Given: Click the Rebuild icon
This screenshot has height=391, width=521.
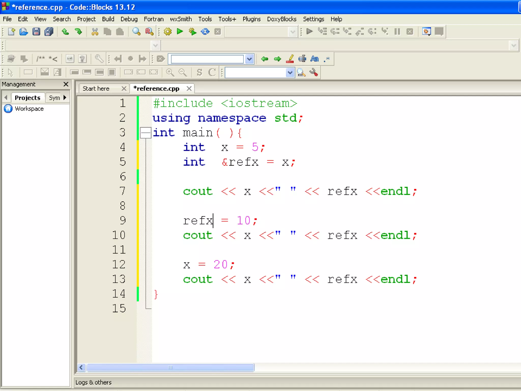Looking at the screenshot, I should [x=205, y=32].
